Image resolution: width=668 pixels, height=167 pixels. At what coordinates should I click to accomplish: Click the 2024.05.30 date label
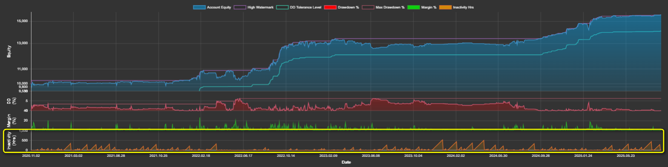[499, 156]
